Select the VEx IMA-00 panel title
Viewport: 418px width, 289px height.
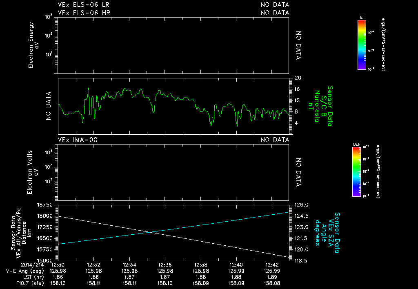tap(78, 140)
